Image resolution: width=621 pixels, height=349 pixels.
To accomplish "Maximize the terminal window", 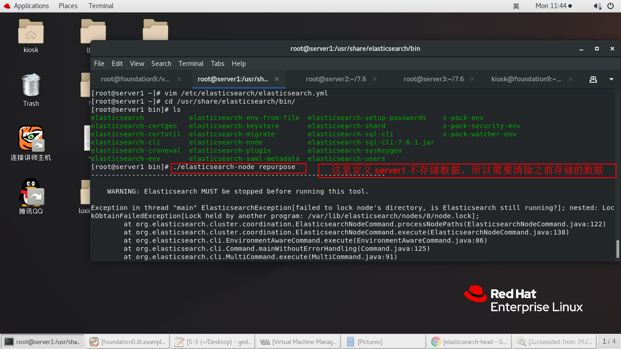I will (597, 49).
